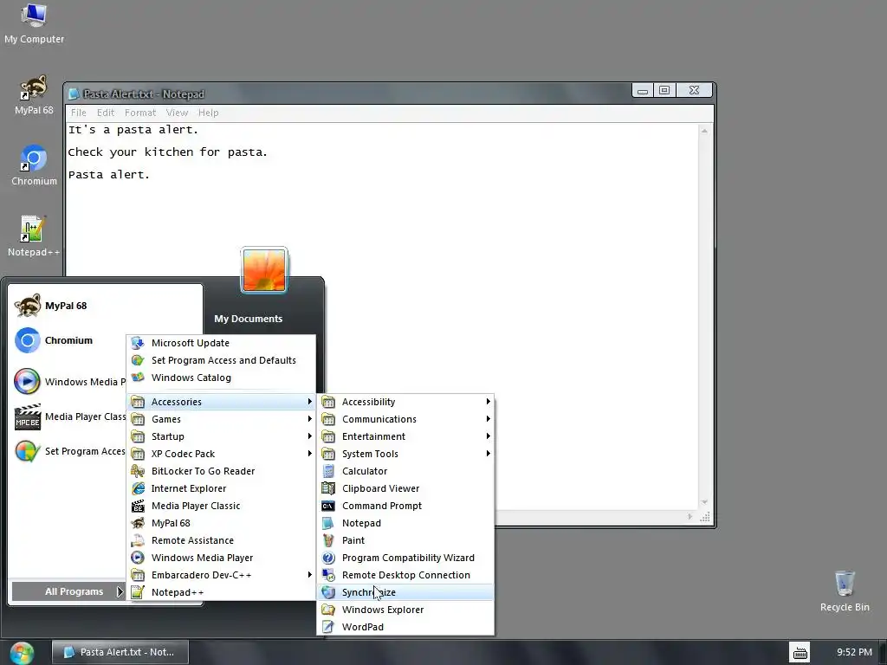Screen dimensions: 887x665
Task: Click the All Programs button
Action: click(68, 591)
